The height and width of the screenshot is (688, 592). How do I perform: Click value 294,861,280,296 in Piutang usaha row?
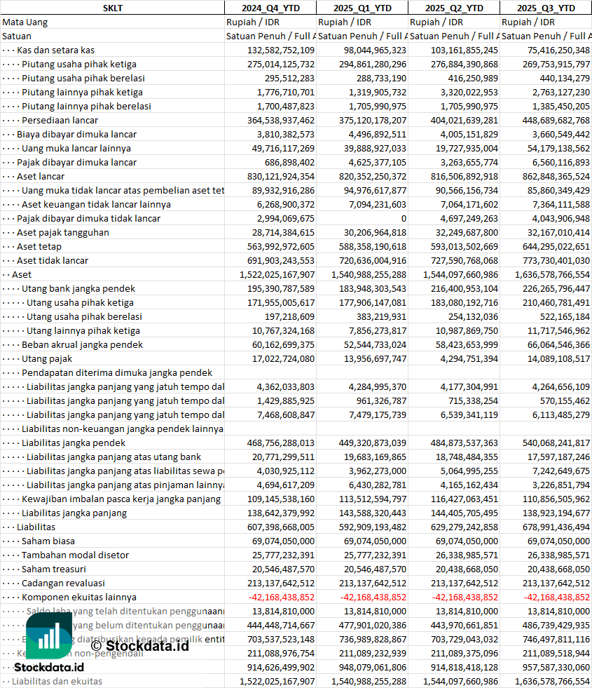(x=373, y=64)
